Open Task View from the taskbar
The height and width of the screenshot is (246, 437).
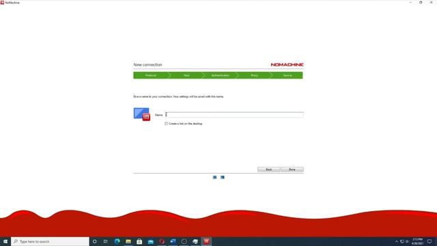point(106,241)
